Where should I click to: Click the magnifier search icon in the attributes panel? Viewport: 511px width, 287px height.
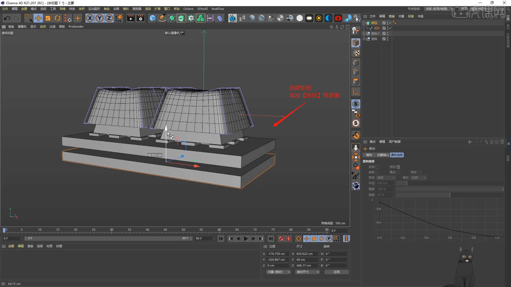tap(486, 142)
